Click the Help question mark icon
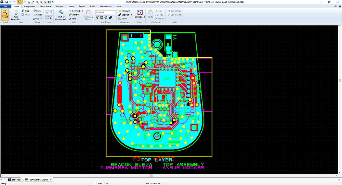 tap(340, 6)
